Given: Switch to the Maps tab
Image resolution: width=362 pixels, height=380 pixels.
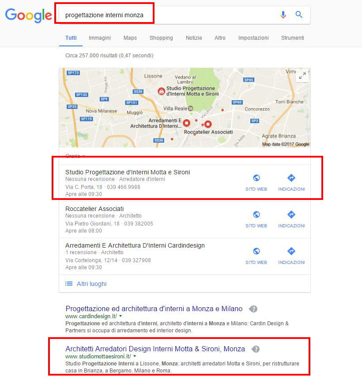Looking at the screenshot, I should point(130,38).
